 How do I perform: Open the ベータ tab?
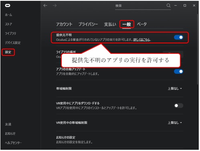pos(142,24)
